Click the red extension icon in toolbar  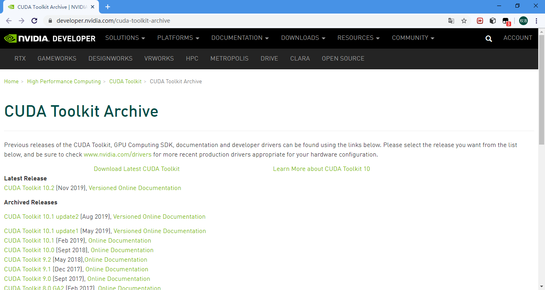pyautogui.click(x=480, y=21)
